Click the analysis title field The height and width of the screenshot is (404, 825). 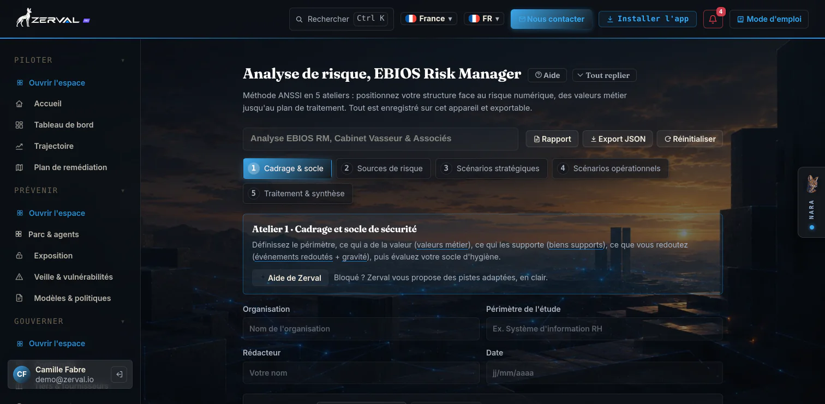click(380, 139)
